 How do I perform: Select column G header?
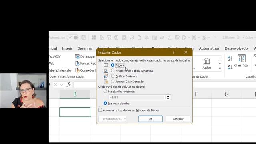227,94
